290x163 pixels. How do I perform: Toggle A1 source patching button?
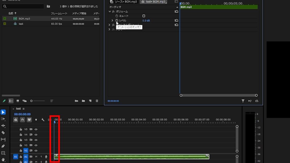(16, 157)
